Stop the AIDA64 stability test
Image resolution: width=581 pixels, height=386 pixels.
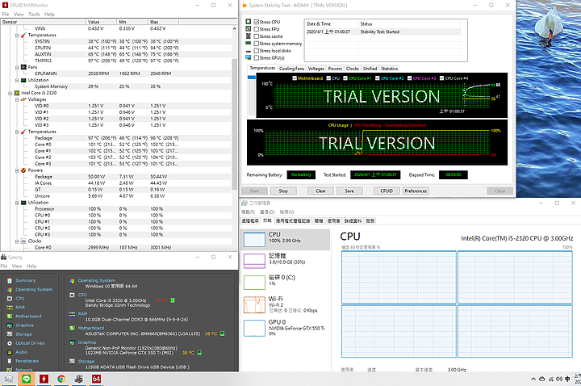coord(283,191)
